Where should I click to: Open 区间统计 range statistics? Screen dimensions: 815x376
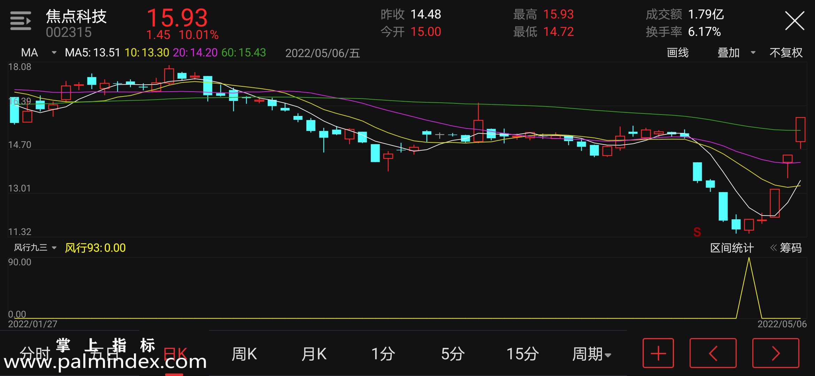pos(732,248)
